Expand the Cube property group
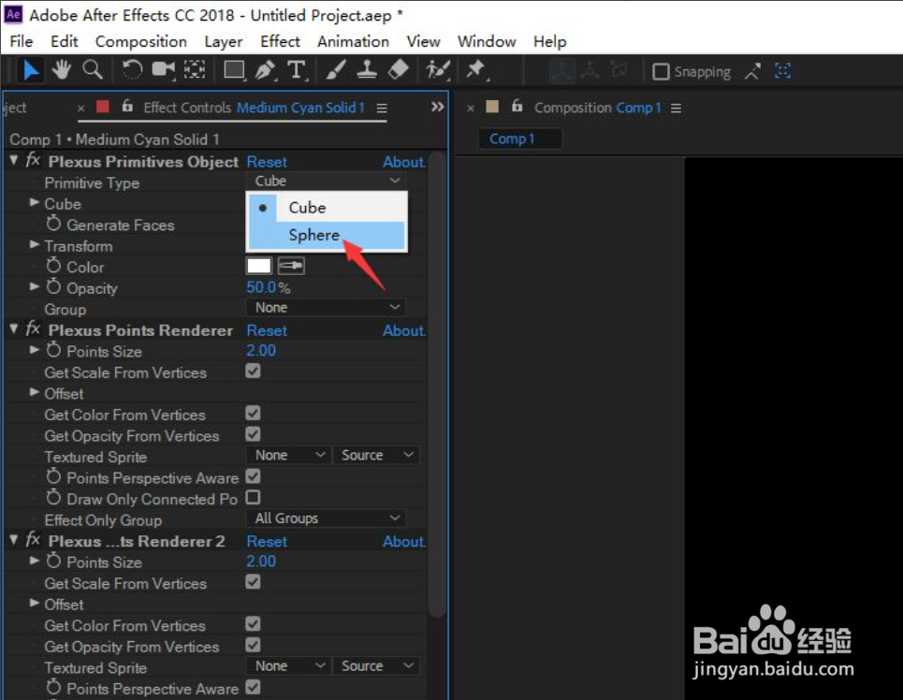The height and width of the screenshot is (700, 903). (35, 203)
